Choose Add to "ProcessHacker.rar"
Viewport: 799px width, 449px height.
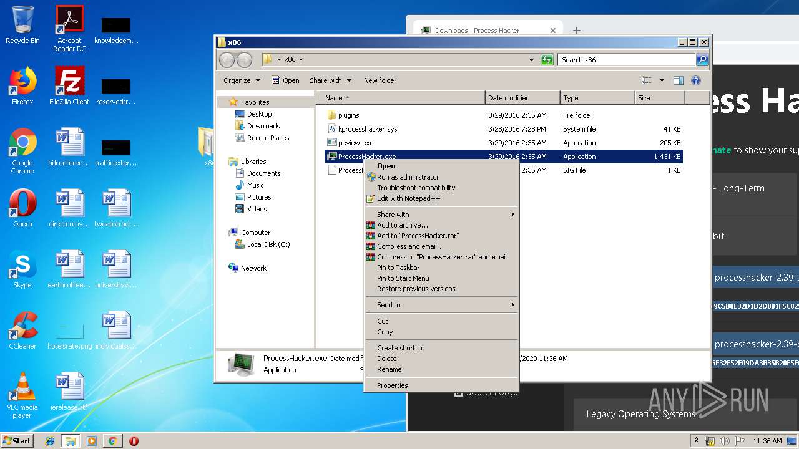[x=441, y=236]
